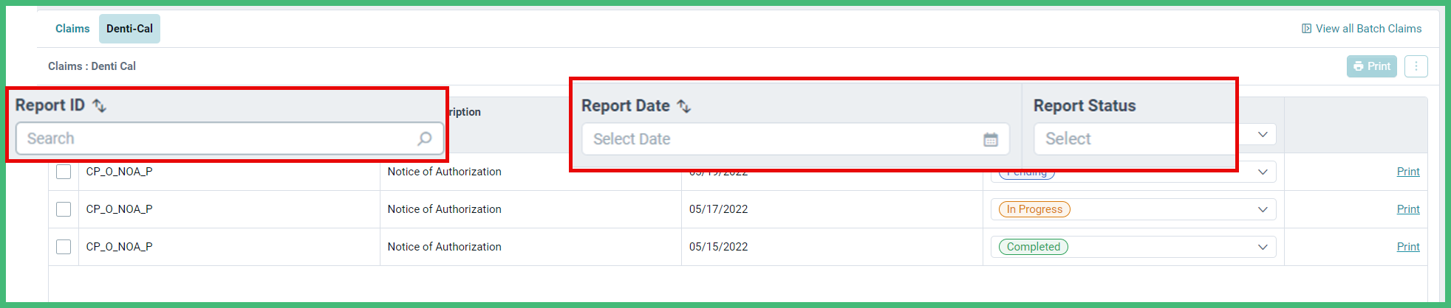Image resolution: width=1451 pixels, height=308 pixels.
Task: Expand the In Progress status dropdown
Action: (1263, 209)
